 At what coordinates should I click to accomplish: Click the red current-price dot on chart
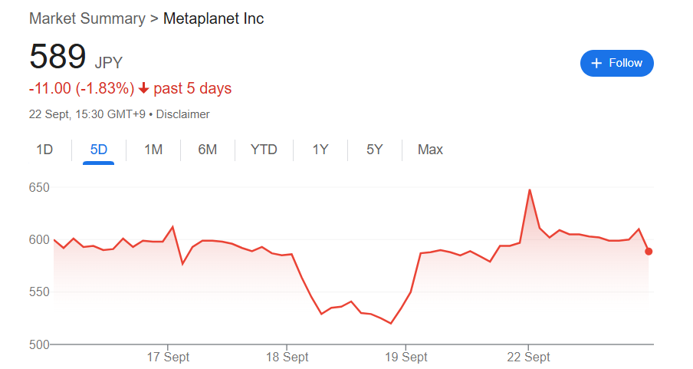pos(649,252)
